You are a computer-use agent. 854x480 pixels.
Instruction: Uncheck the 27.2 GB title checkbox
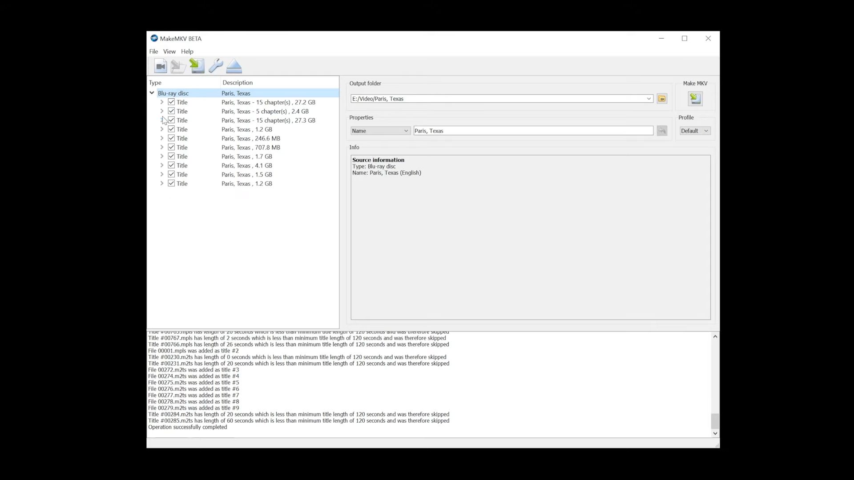point(171,102)
